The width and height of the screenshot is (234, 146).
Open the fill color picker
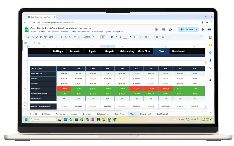pyautogui.click(x=130, y=37)
